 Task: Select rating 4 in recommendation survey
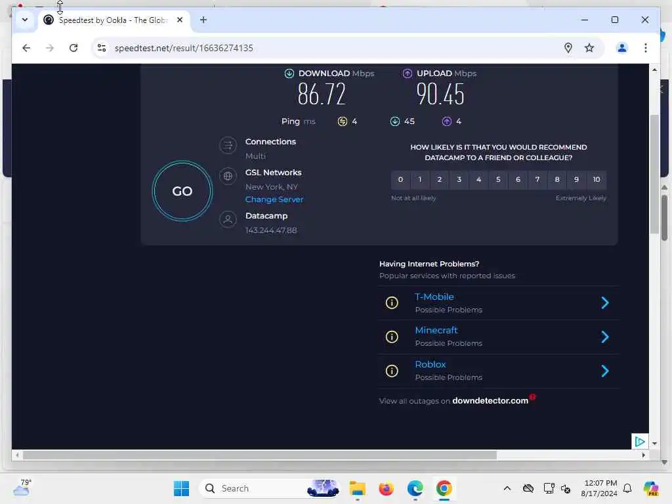pos(478,180)
